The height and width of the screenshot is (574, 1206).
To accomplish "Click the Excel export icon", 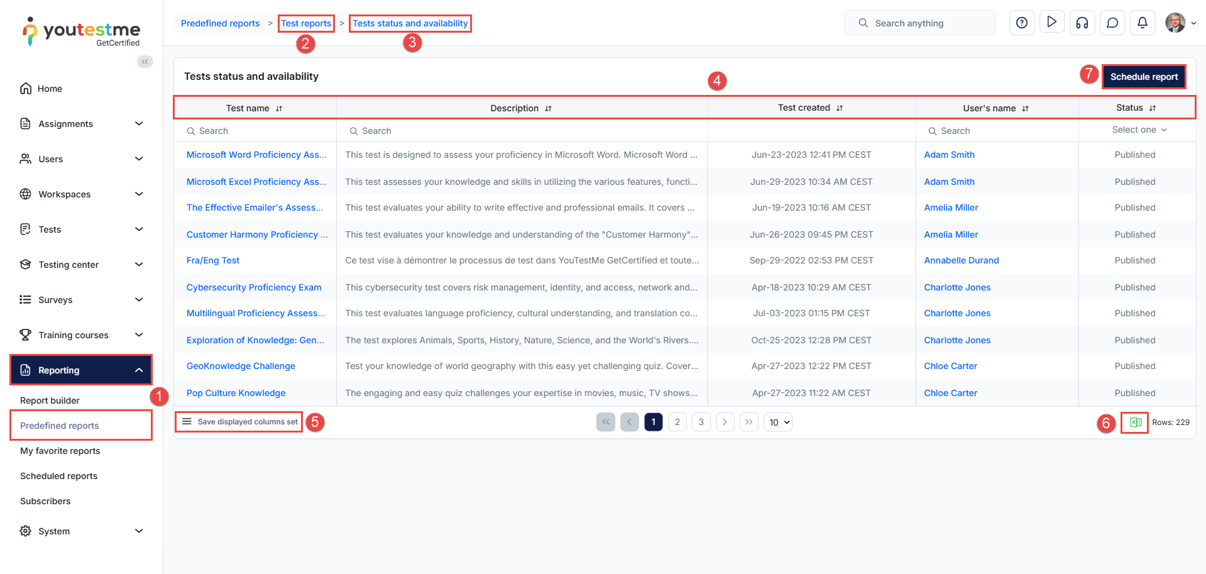I will 1135,422.
